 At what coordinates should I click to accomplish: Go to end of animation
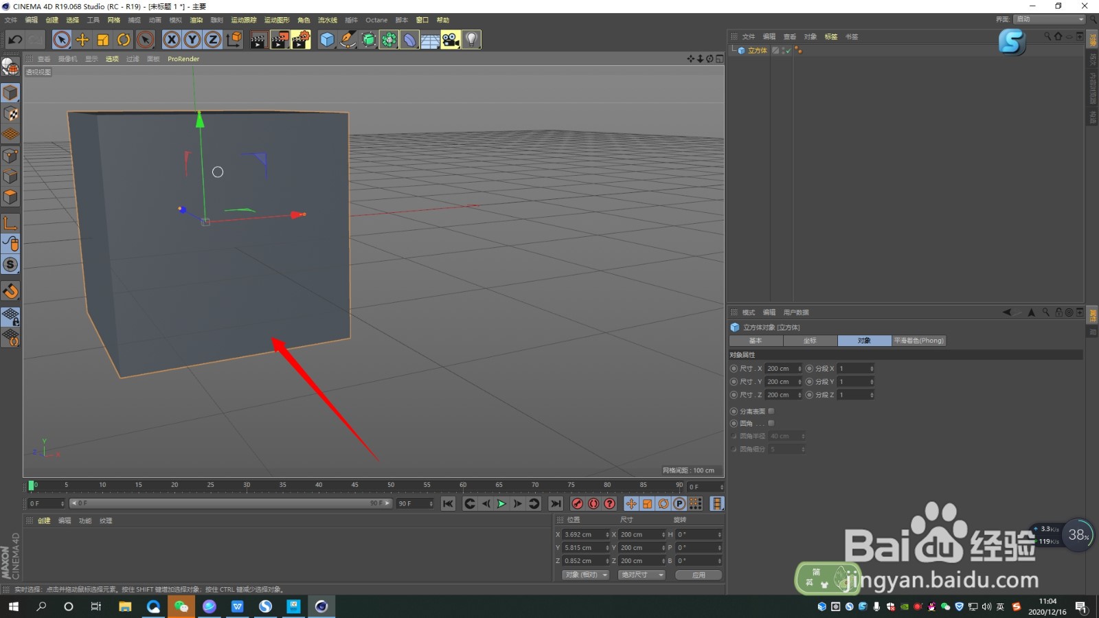(556, 504)
